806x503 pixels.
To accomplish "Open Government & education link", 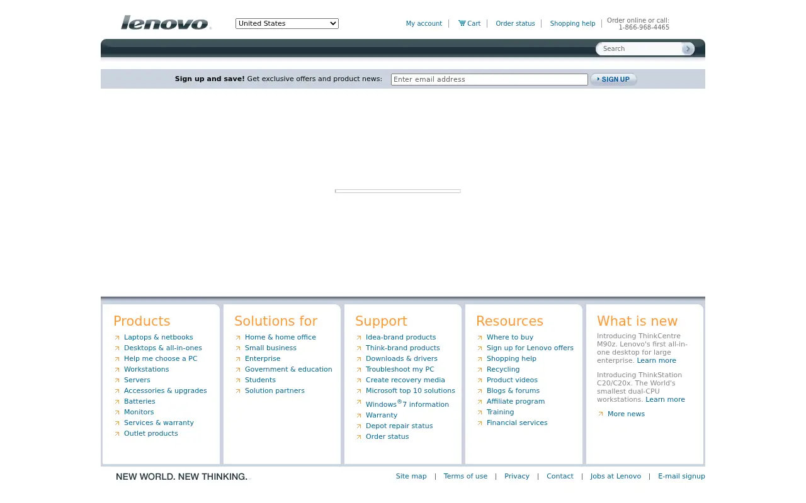I will point(288,370).
